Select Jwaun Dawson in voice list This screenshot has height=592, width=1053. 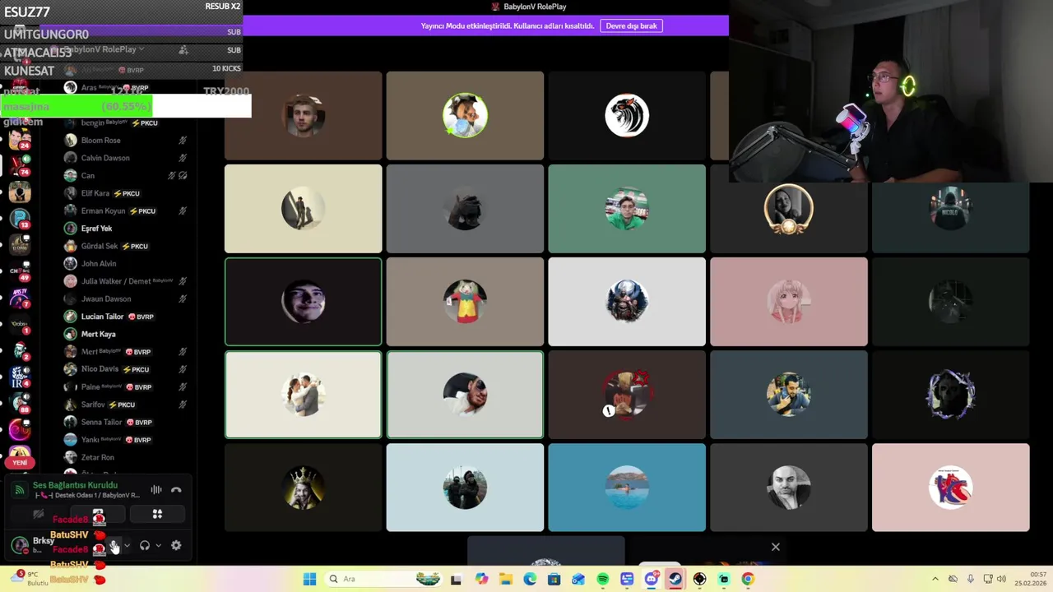(126, 299)
